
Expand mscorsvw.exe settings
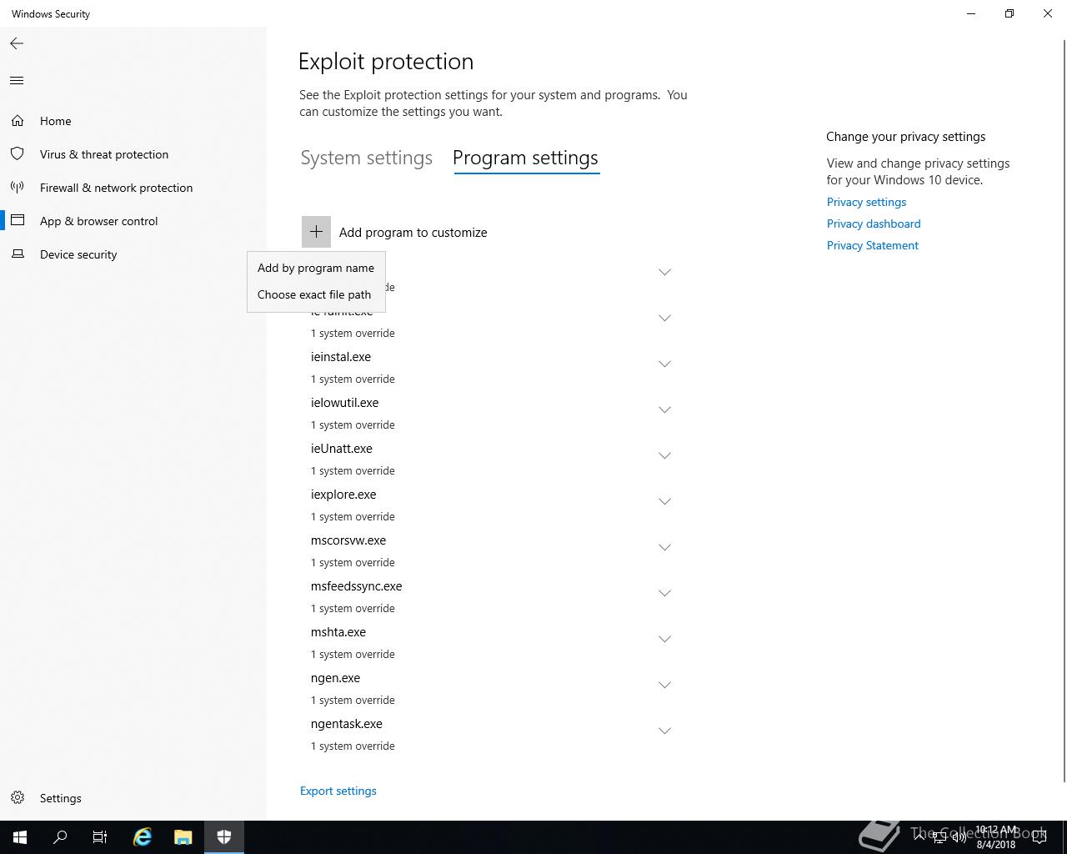coord(664,547)
